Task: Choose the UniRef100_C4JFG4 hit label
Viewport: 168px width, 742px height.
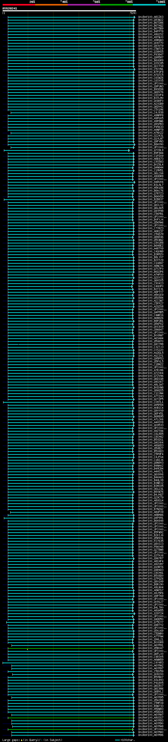Action: pyautogui.click(x=151, y=457)
